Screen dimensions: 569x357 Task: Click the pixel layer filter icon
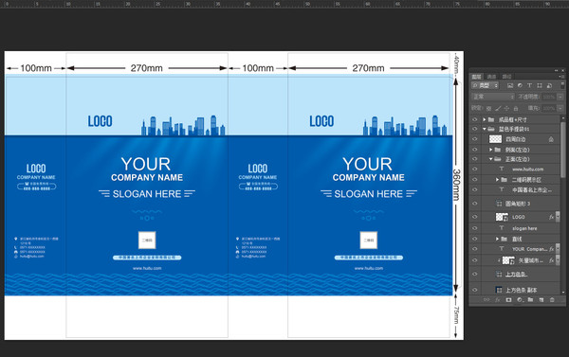[x=510, y=85]
